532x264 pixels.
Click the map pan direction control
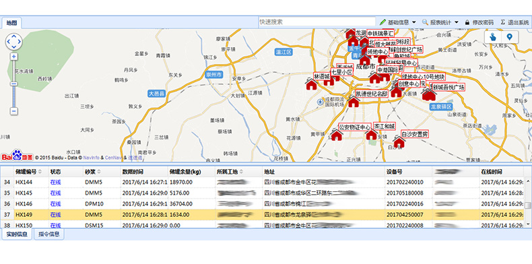(14, 42)
